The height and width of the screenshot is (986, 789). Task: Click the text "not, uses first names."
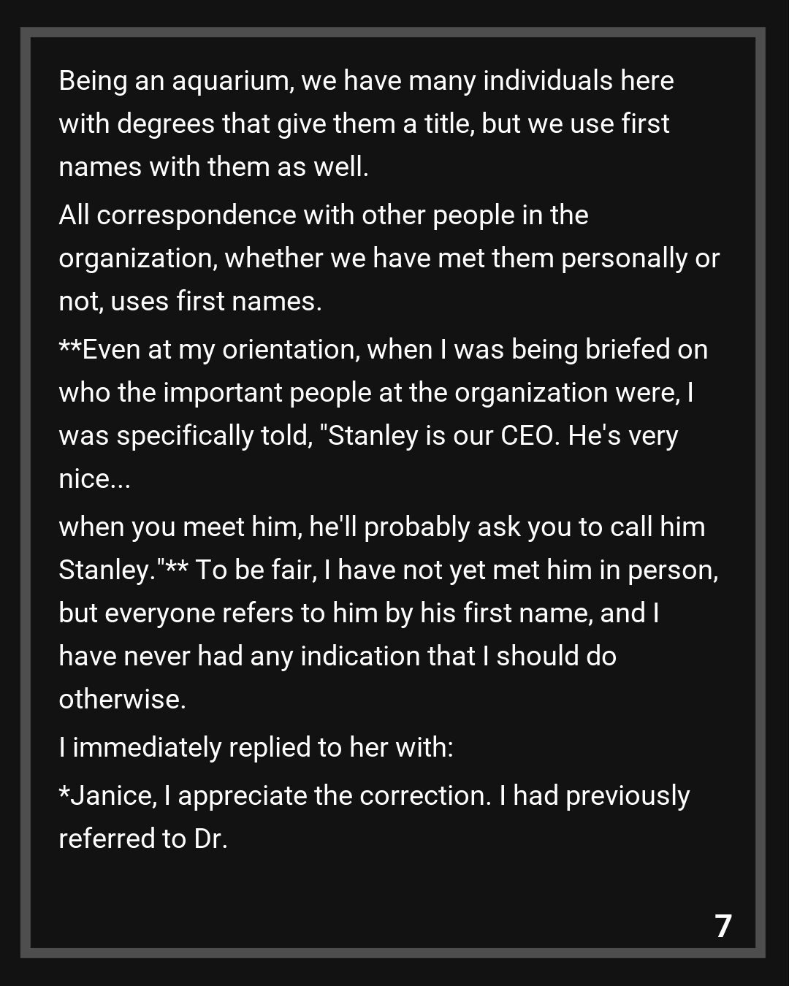point(190,302)
